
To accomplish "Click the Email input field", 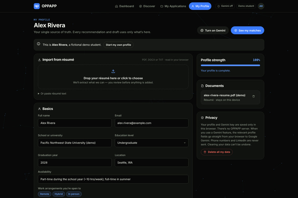I will [x=152, y=123].
